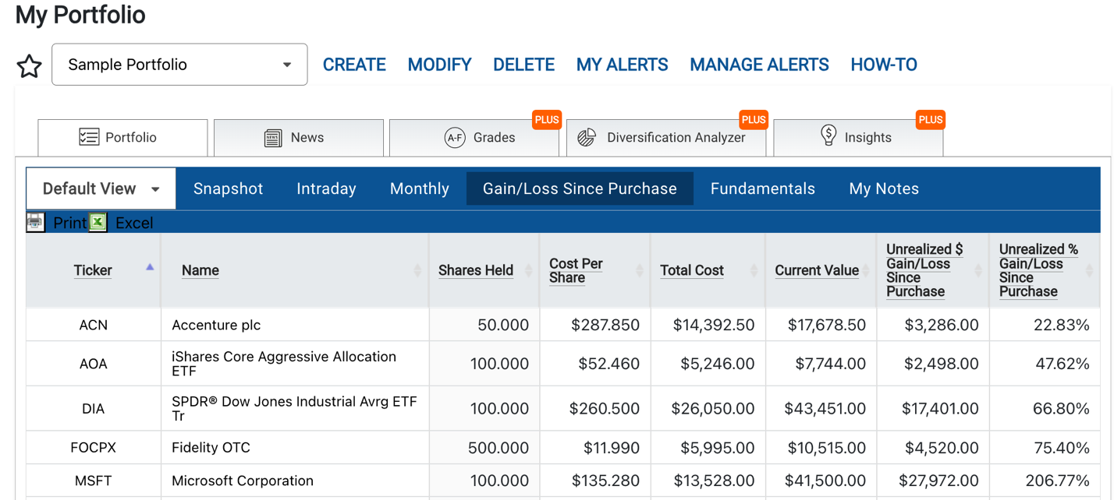The width and height of the screenshot is (1114, 500).
Task: Click the printer icon
Action: point(35,222)
